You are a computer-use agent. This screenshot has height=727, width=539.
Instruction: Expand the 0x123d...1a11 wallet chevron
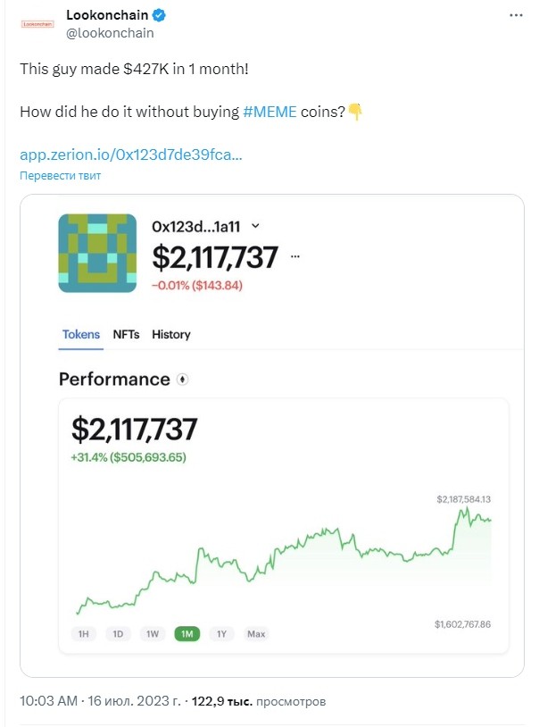click(x=255, y=226)
